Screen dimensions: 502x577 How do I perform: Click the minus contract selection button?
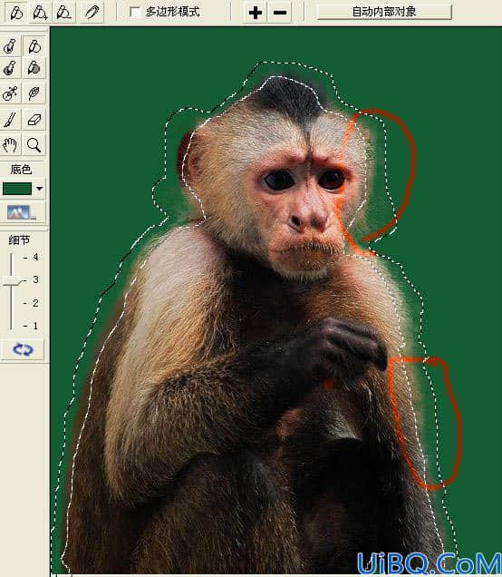pyautogui.click(x=280, y=13)
